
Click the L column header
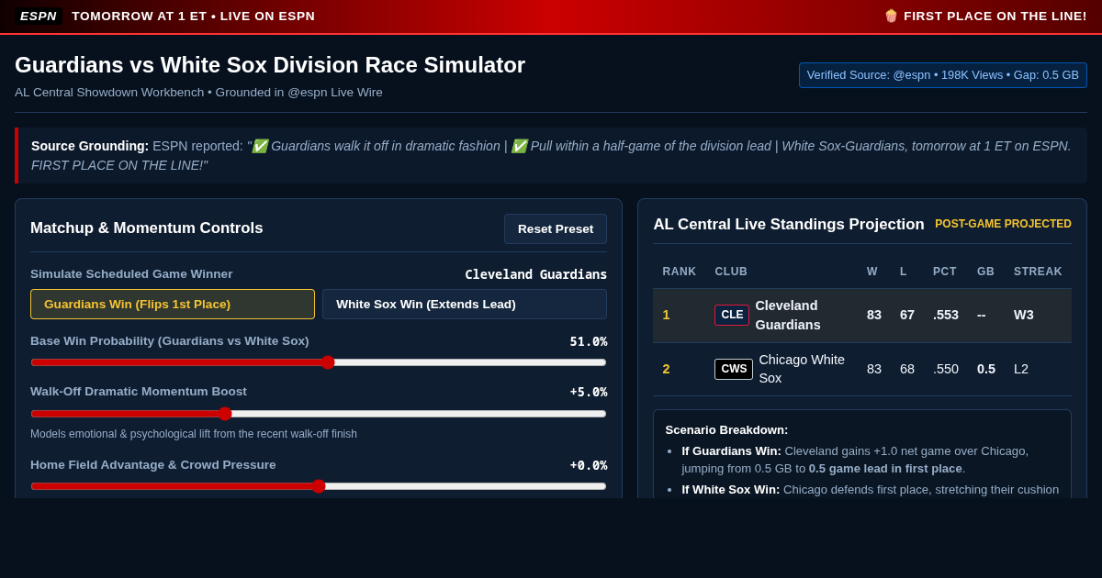coord(904,272)
